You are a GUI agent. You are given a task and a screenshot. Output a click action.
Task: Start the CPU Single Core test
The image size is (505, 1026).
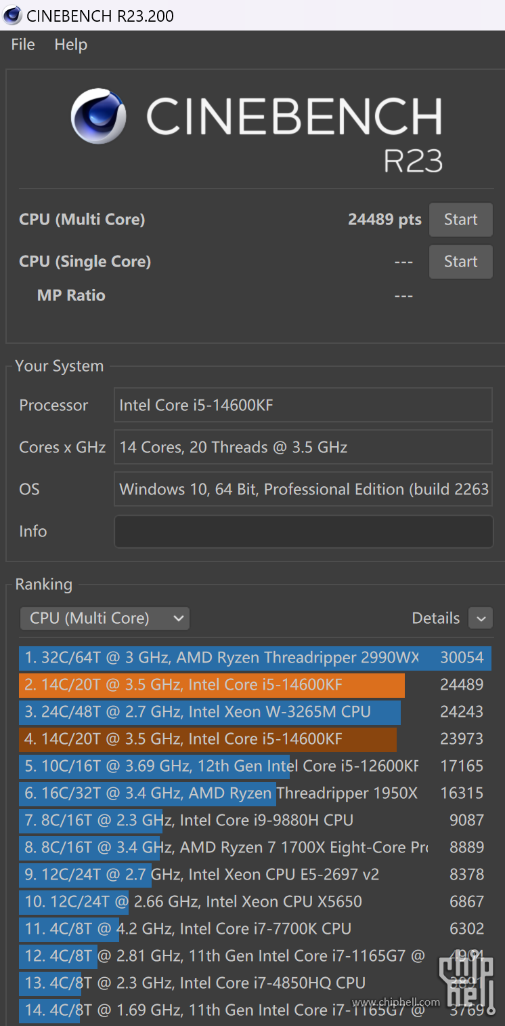(x=460, y=262)
